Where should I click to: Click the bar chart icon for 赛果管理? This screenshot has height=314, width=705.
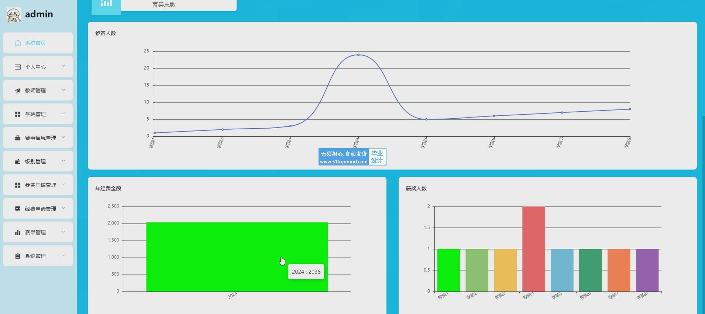click(18, 232)
